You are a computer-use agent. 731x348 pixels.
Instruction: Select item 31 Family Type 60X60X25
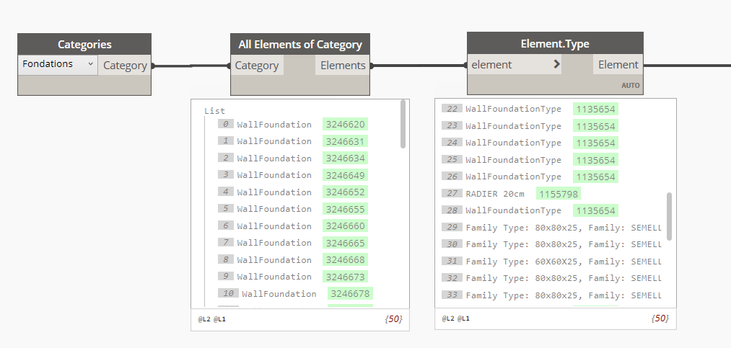coord(563,261)
